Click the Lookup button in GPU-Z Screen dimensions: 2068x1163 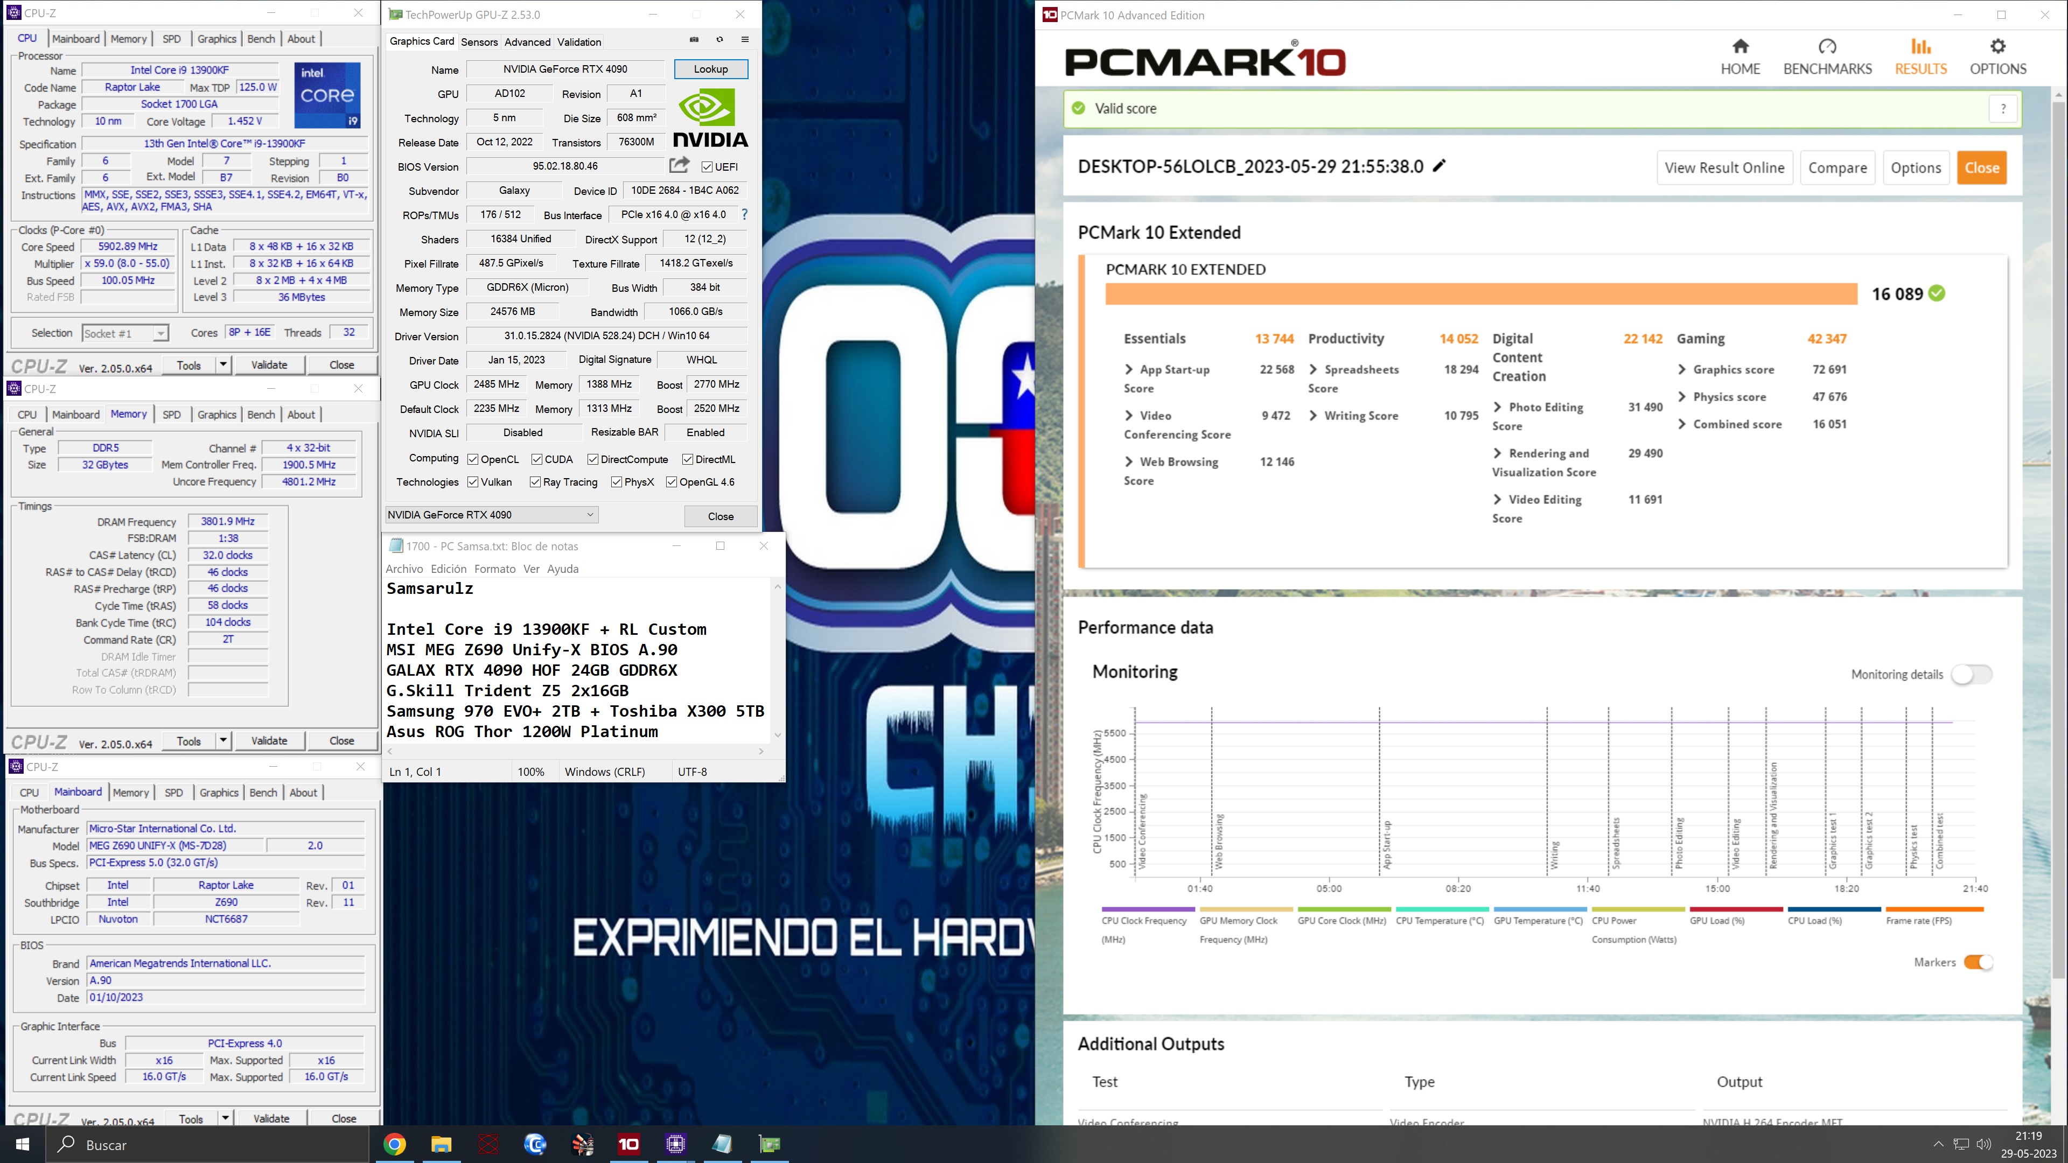[710, 69]
